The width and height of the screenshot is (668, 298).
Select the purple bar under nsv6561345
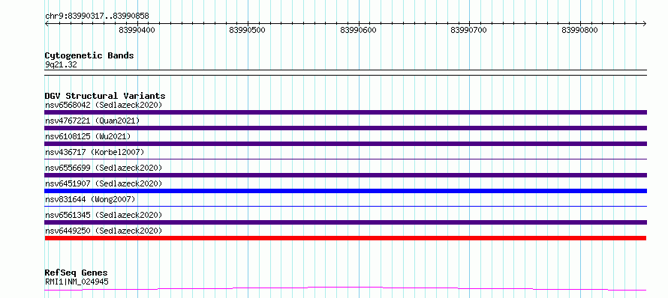tap(345, 222)
